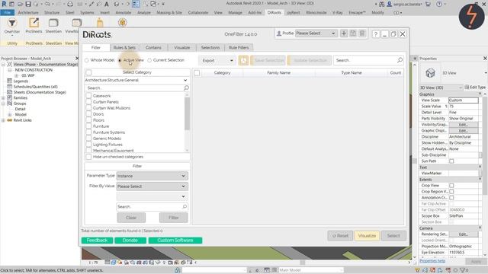Open the SheetGen ribbon tool
Viewport: 488px width, 274px height.
click(x=53, y=25)
